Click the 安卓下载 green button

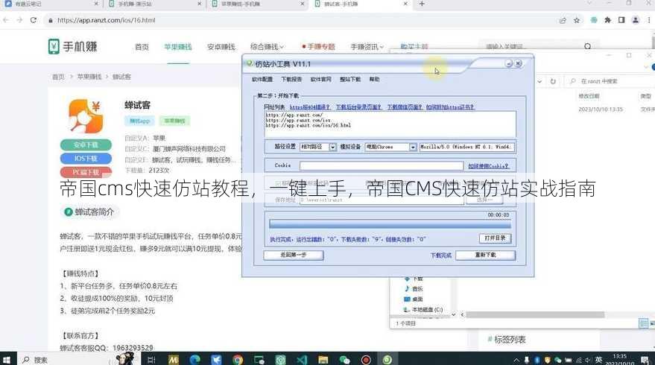[86, 145]
